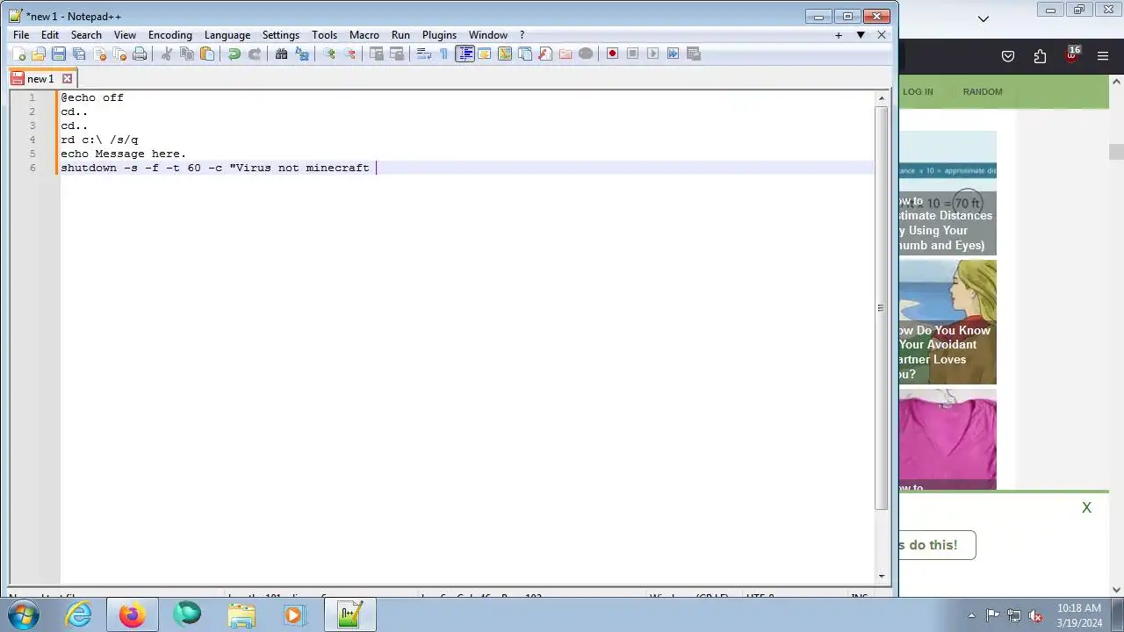The image size is (1124, 632).
Task: Create a new document via toolbar icon
Action: (x=18, y=54)
